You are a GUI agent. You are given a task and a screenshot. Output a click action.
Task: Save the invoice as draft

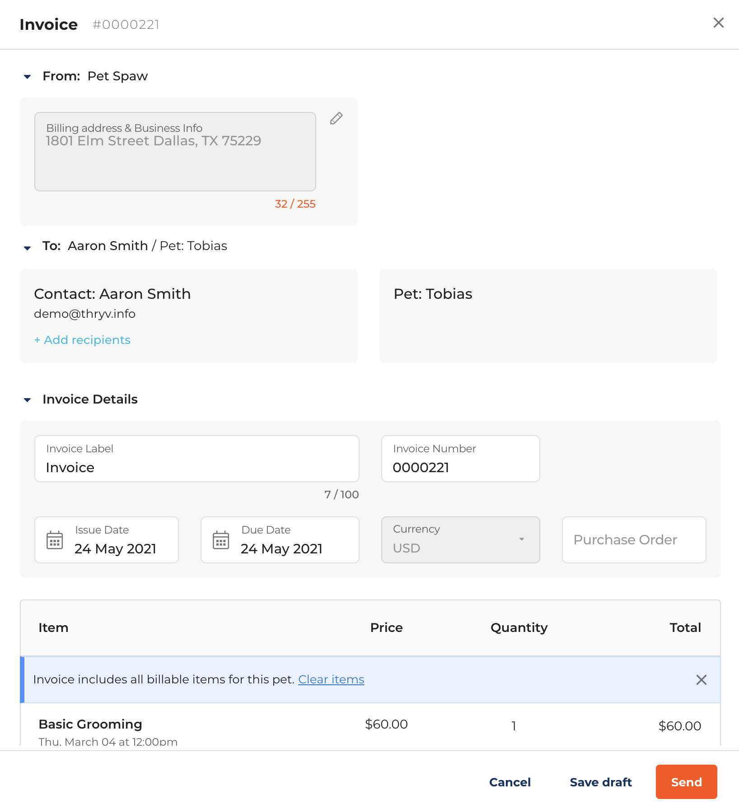coord(600,782)
